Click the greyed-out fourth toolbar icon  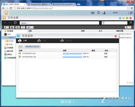click(23, 27)
